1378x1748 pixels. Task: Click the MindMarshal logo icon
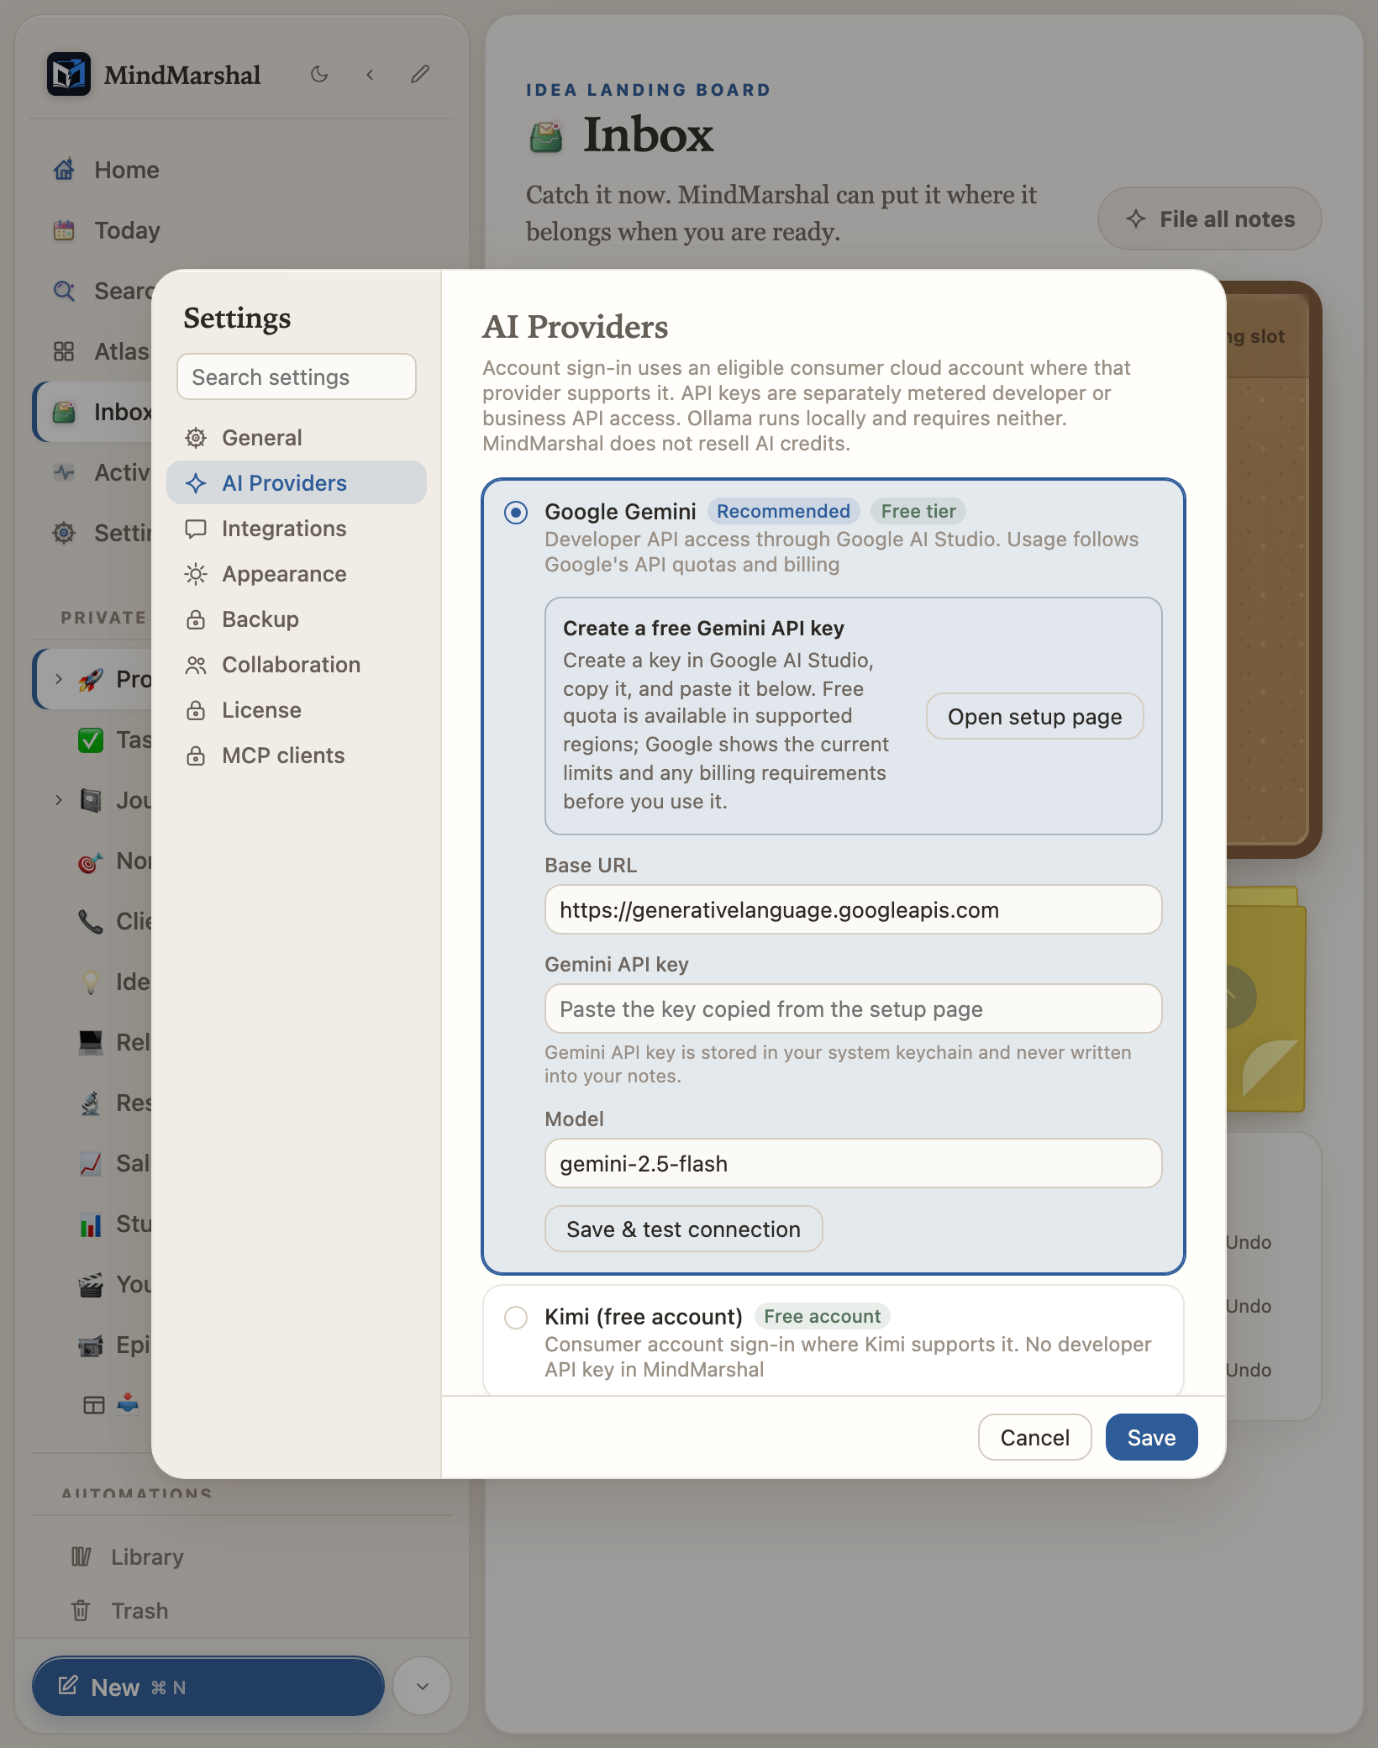point(68,74)
